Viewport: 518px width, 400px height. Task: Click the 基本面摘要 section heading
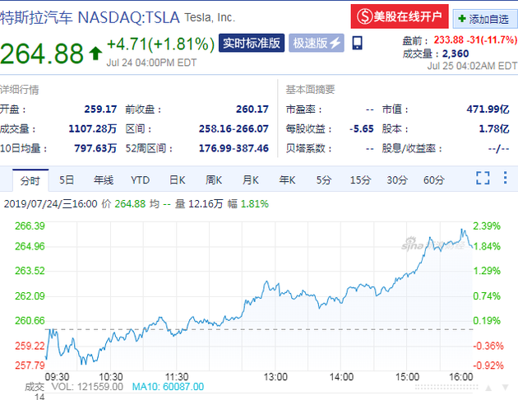[310, 90]
